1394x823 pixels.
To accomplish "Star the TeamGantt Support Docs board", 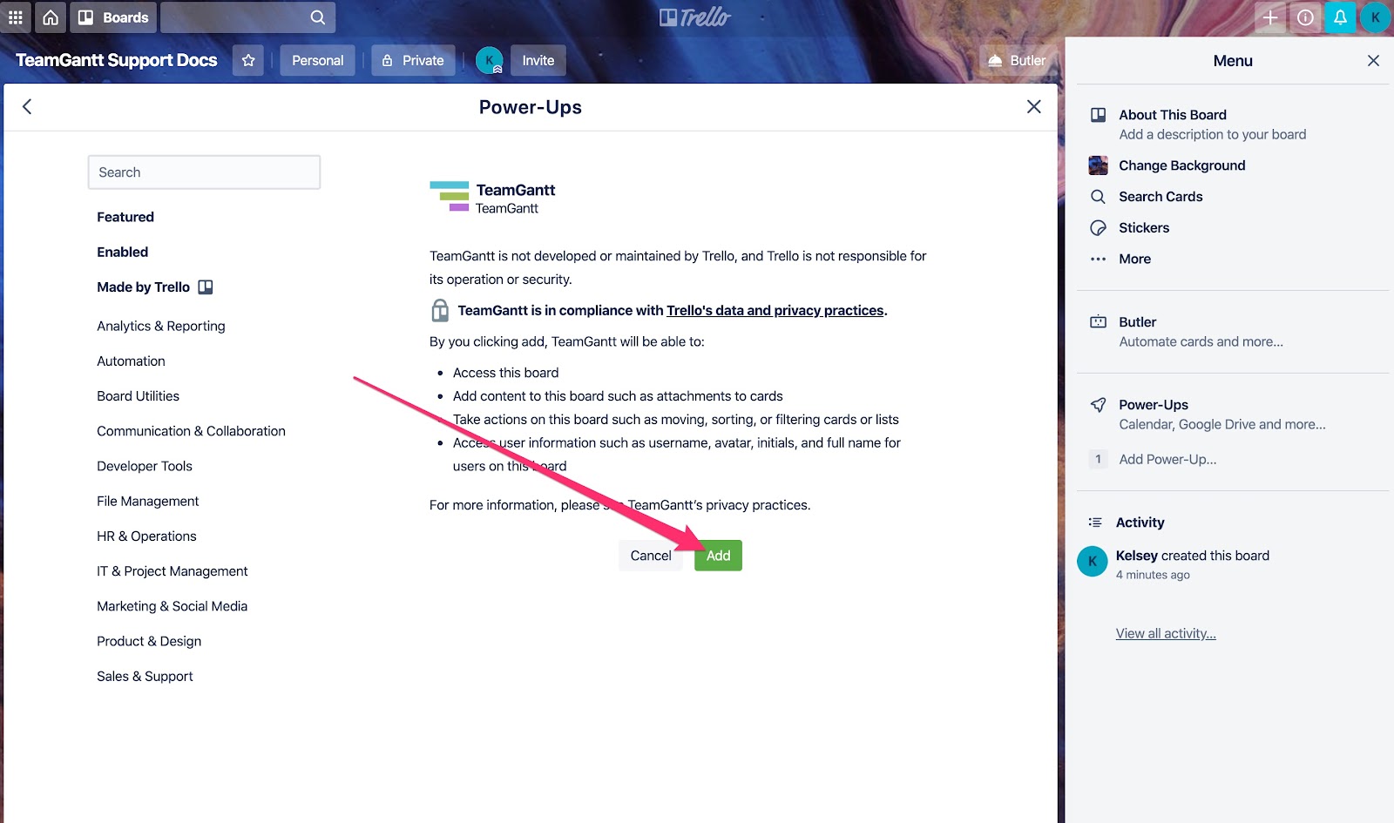I will coord(248,60).
